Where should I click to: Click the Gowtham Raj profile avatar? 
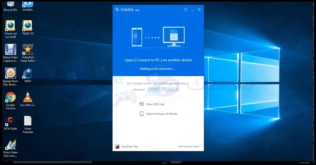pyautogui.click(x=117, y=146)
